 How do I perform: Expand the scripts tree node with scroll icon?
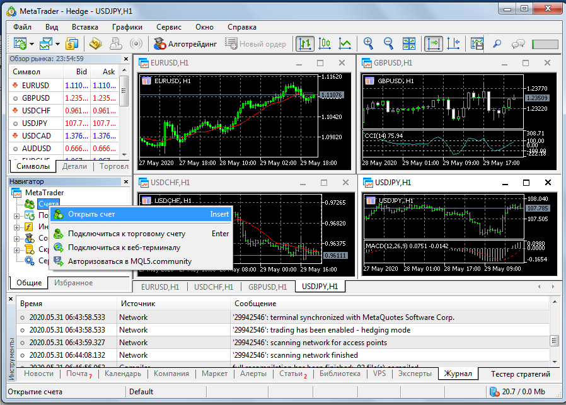pyautogui.click(x=16, y=250)
